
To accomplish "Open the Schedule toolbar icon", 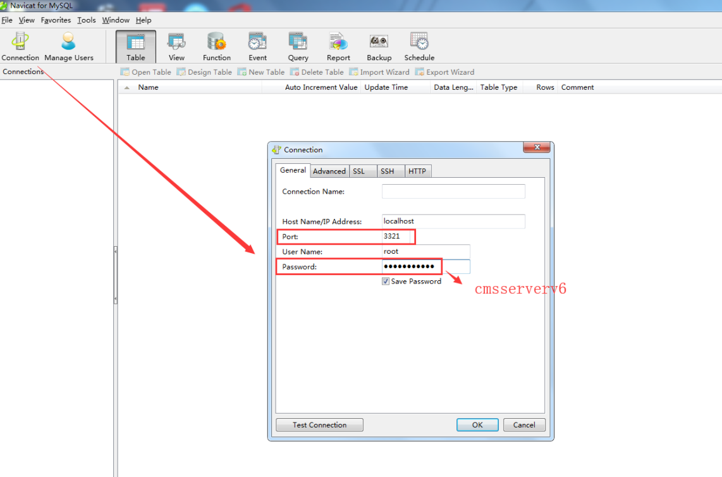I will (419, 47).
